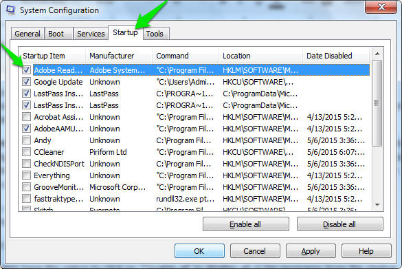
Task: Sort by Startup Item column header
Action: pos(52,56)
